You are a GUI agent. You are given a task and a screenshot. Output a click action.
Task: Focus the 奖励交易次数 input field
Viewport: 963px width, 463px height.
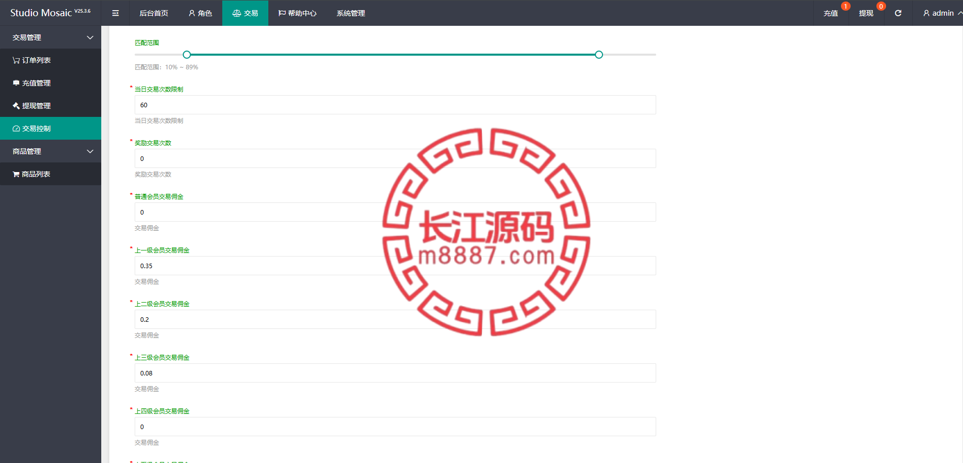pos(395,158)
